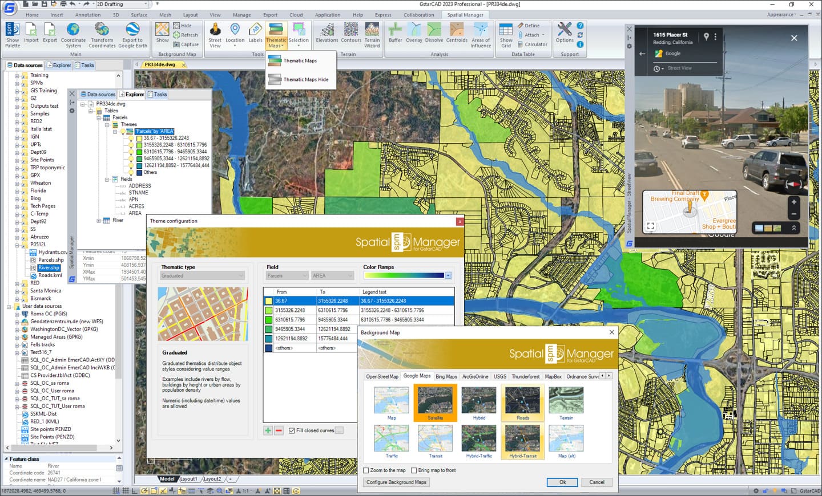The image size is (822, 496).
Task: Click Hide in Background Map group
Action: (183, 26)
